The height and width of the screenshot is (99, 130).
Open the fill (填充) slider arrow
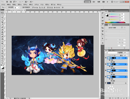pos(128,55)
